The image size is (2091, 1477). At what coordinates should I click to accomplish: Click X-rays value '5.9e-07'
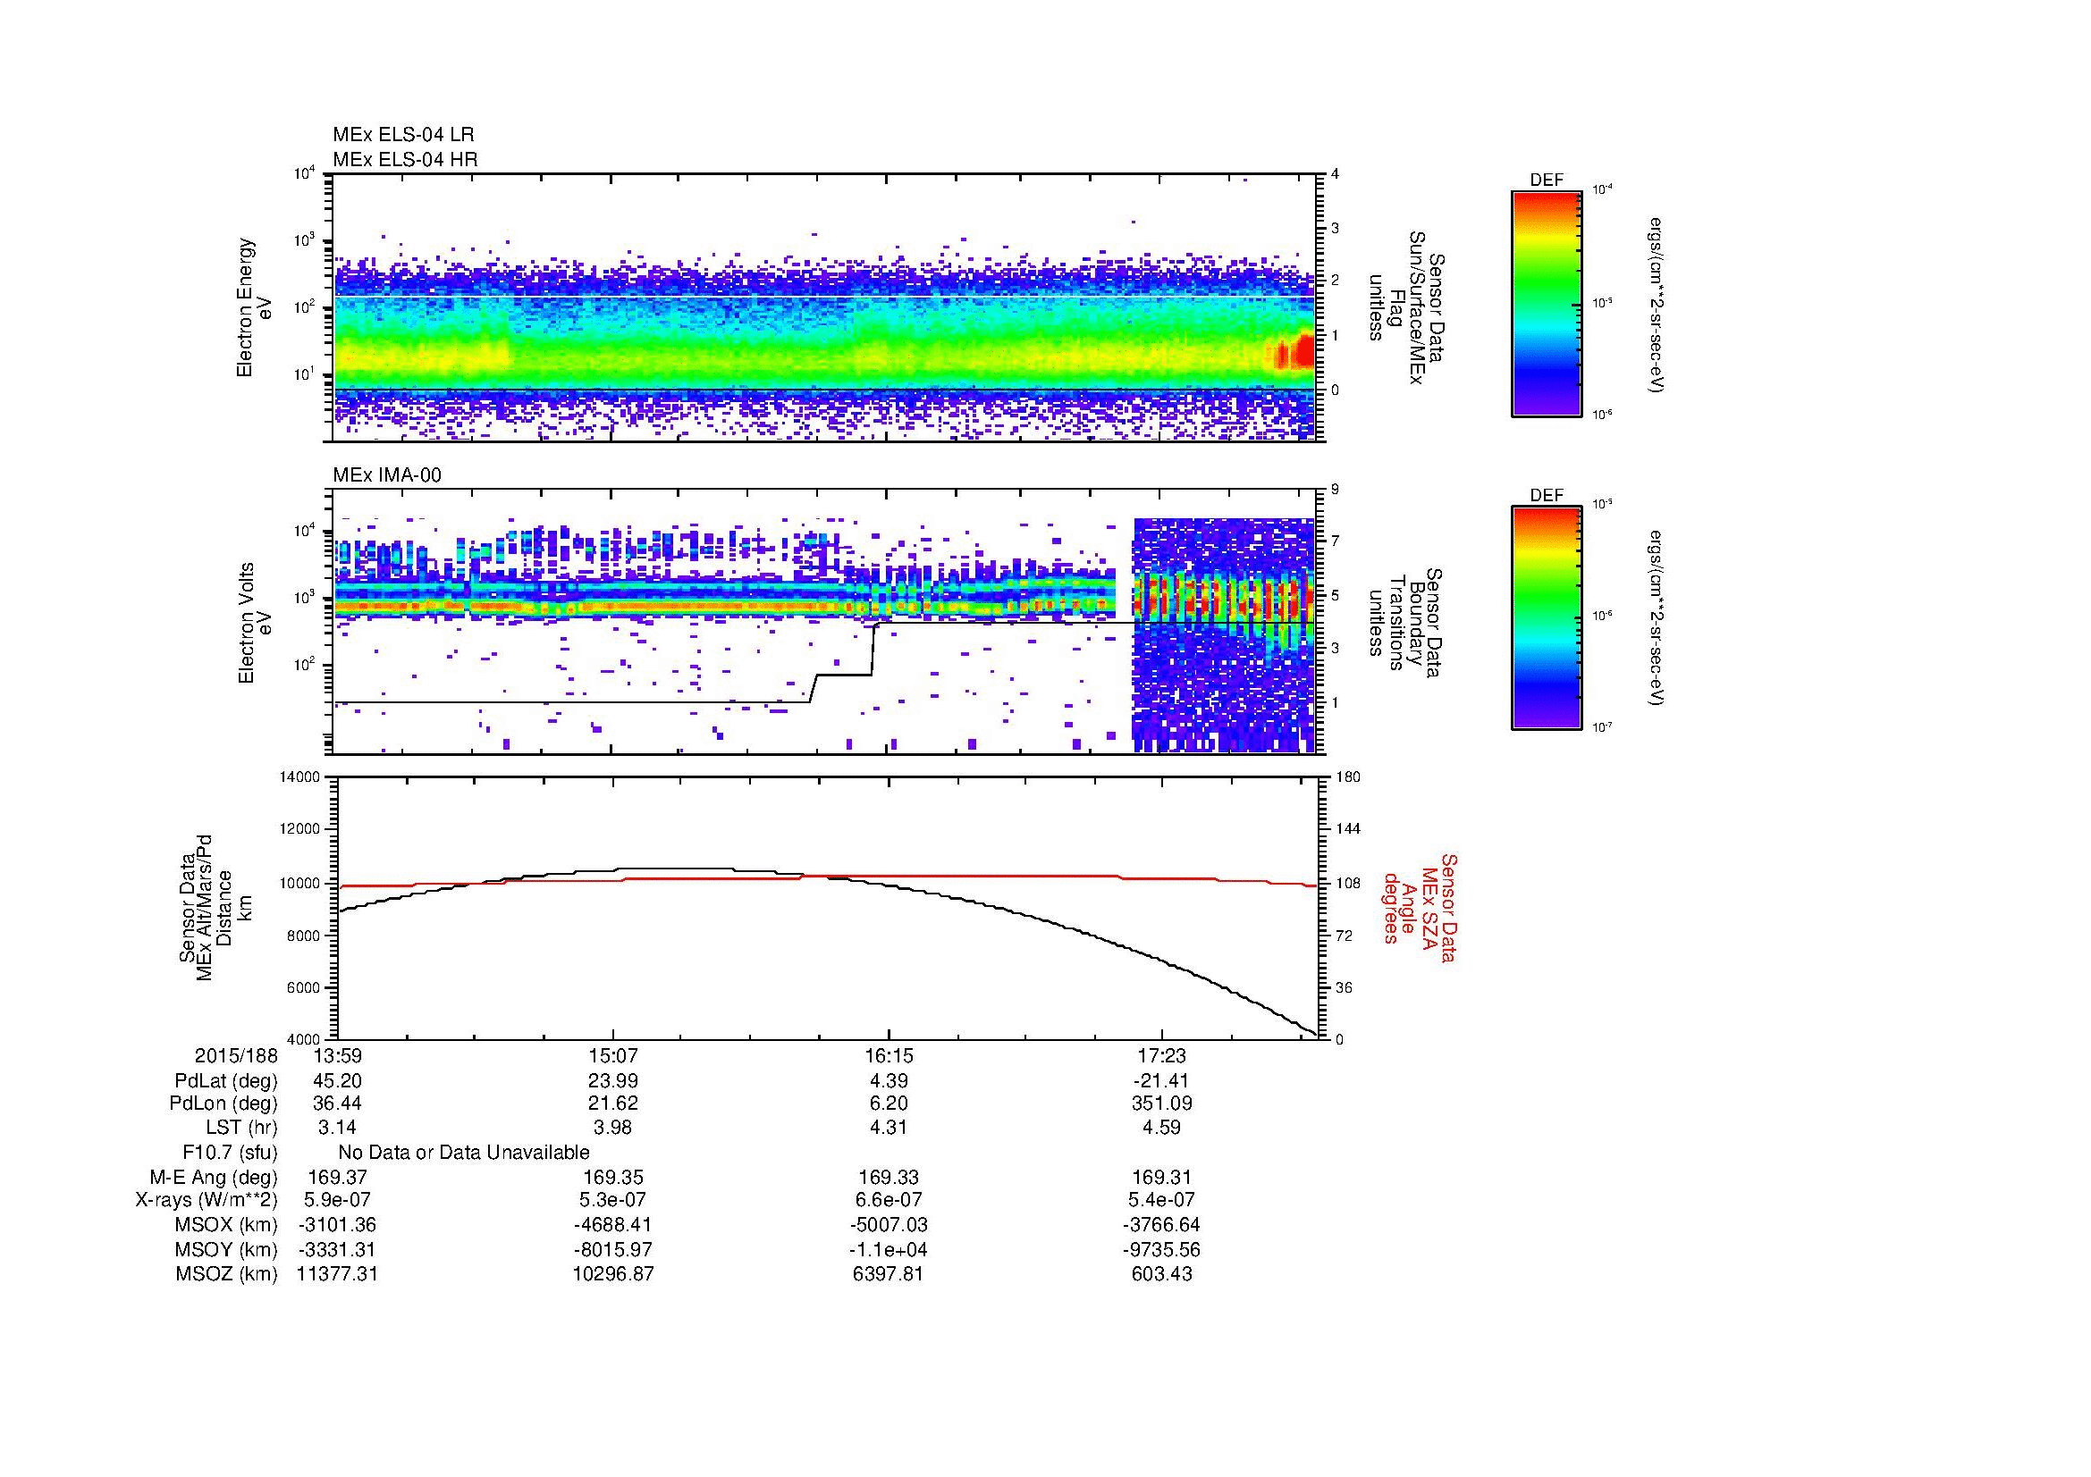tap(337, 1200)
